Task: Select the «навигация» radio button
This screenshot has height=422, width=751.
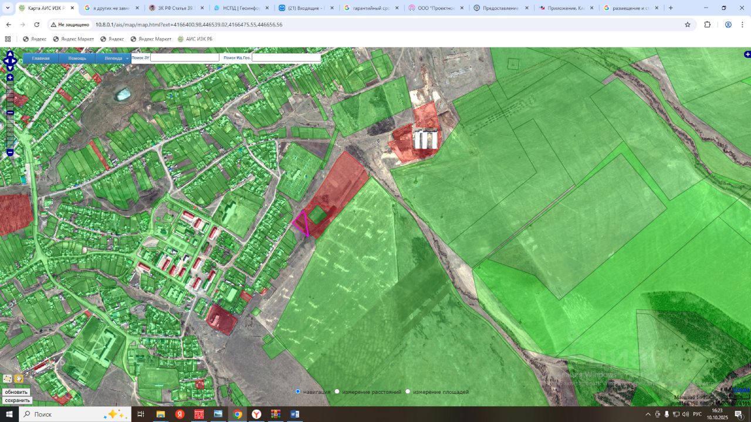Action: click(x=298, y=392)
